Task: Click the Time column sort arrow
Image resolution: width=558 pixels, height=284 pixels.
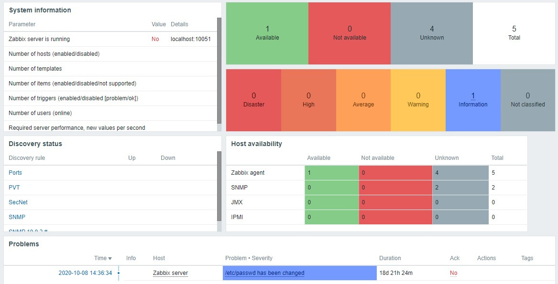Action: (x=110, y=258)
